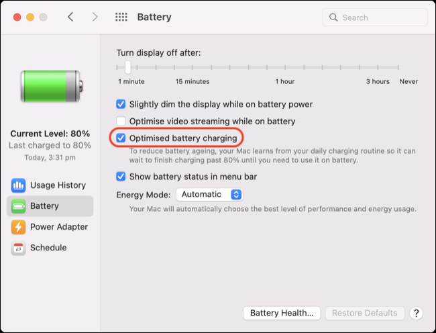Select the Power Adapter sidebar tab
The width and height of the screenshot is (436, 333).
(x=50, y=227)
